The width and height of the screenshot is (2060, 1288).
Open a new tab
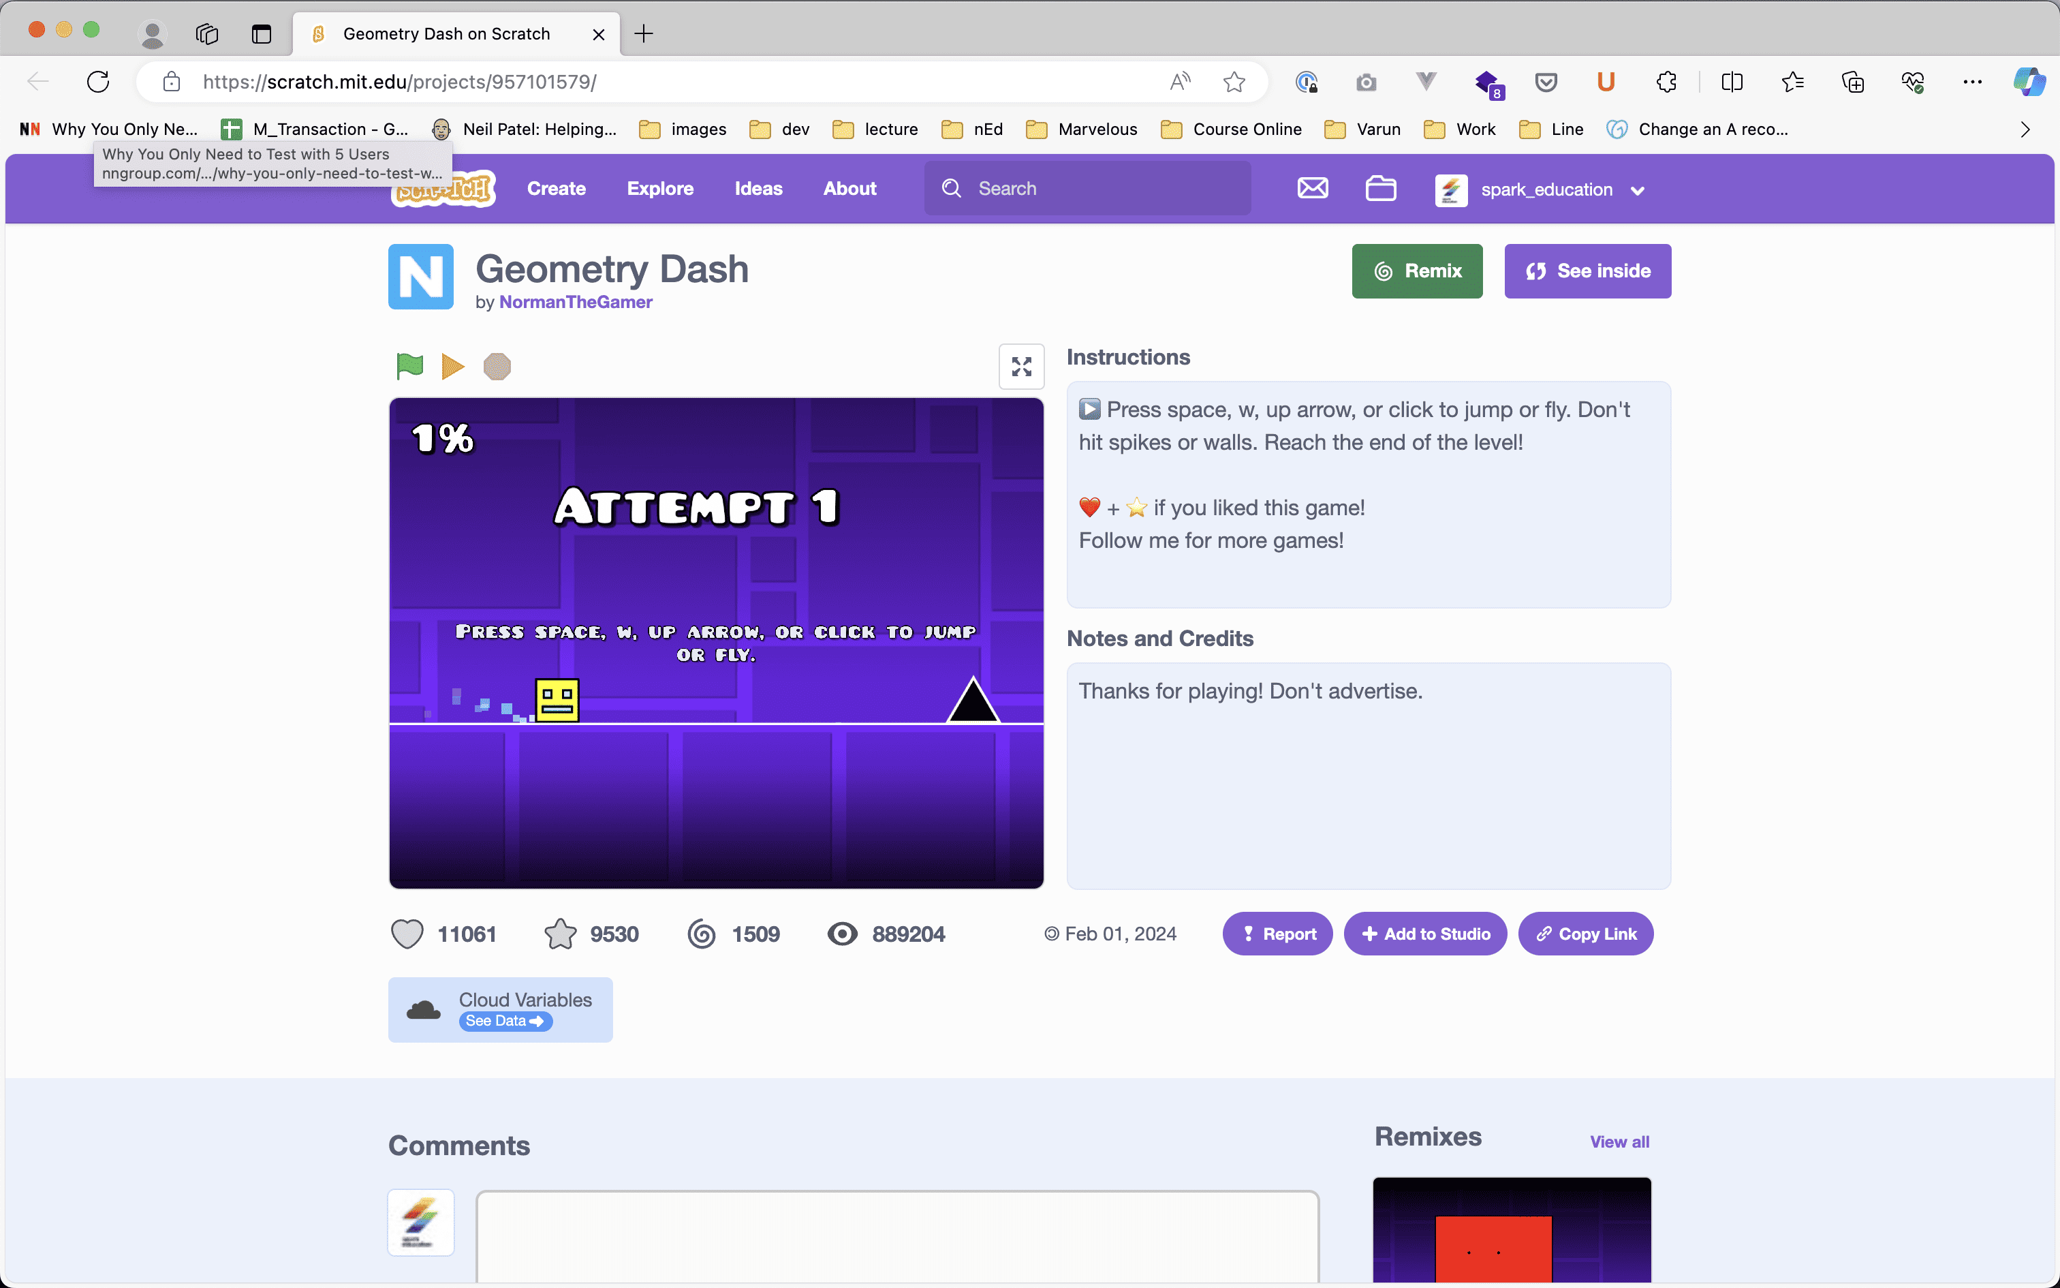click(x=644, y=34)
